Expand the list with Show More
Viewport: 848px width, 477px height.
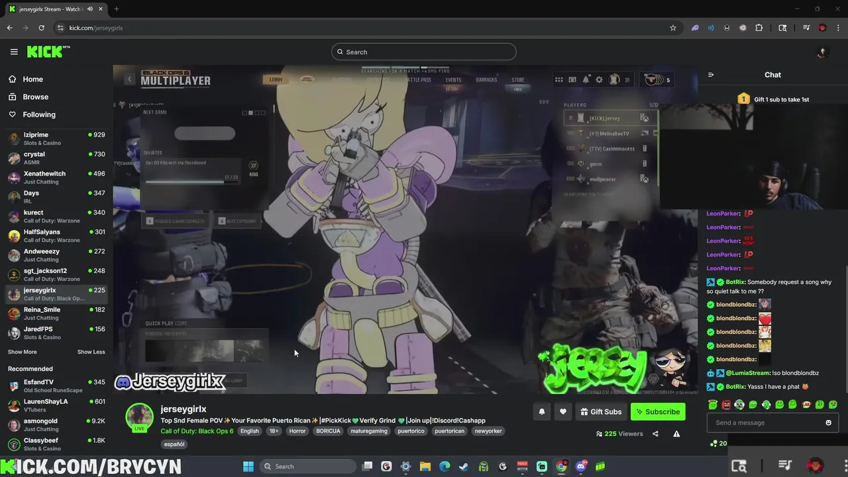23,352
